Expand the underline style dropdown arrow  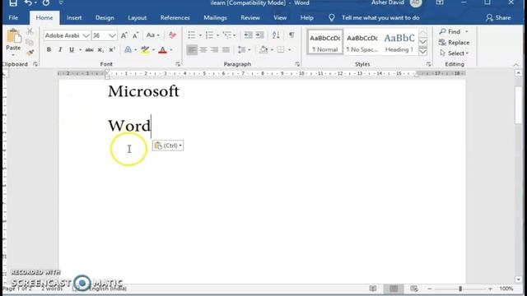[x=80, y=50]
